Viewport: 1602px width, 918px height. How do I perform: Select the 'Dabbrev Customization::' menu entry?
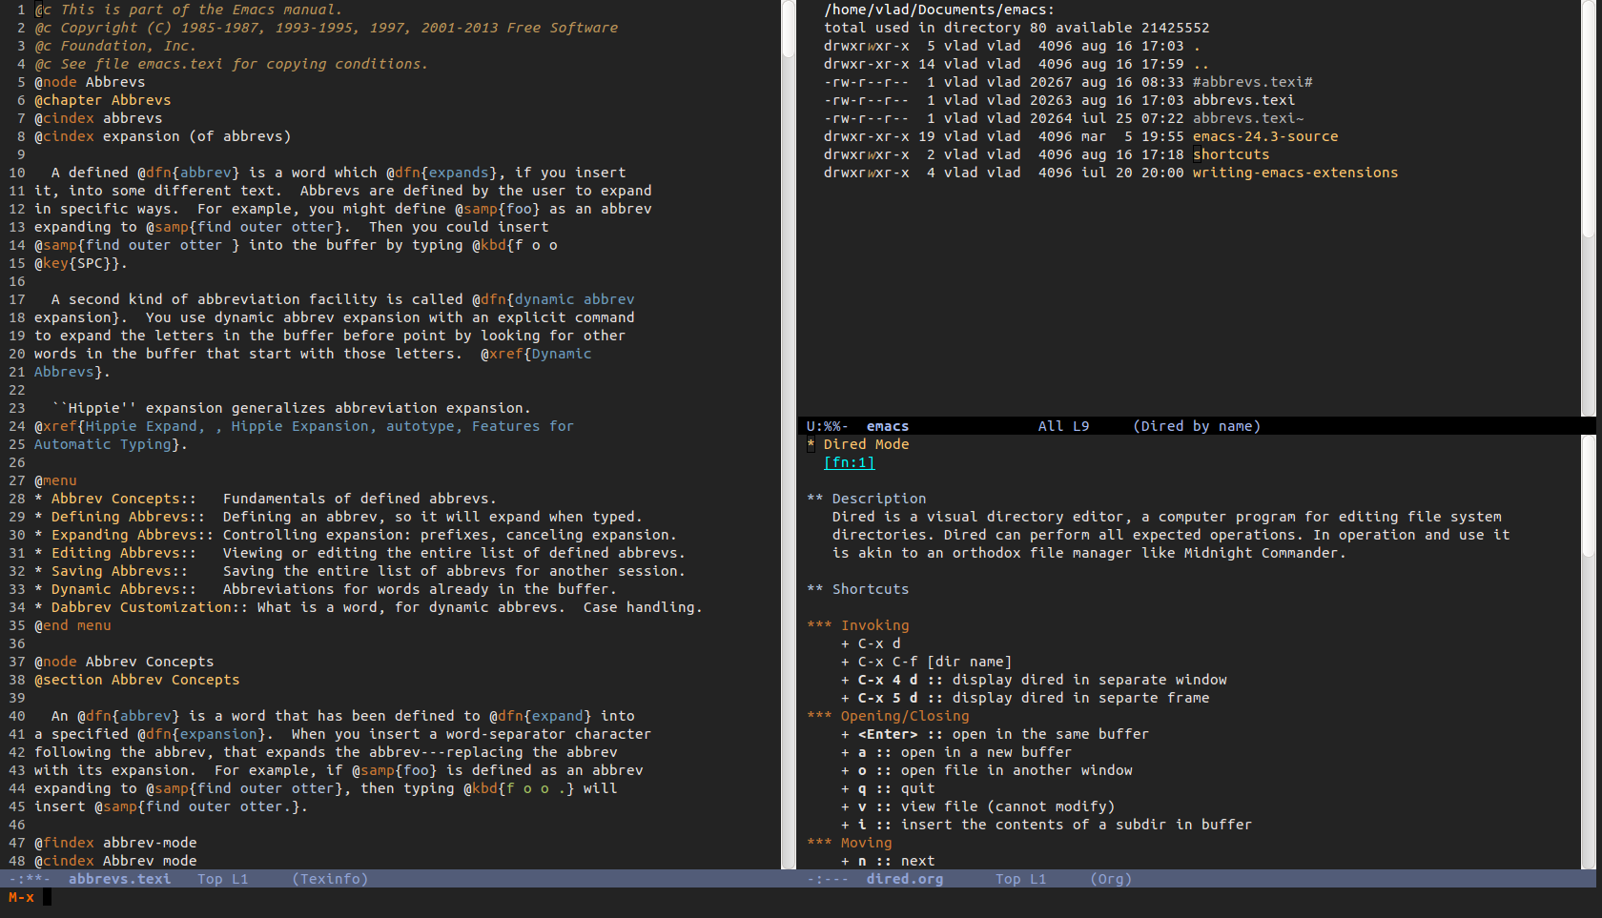149,607
